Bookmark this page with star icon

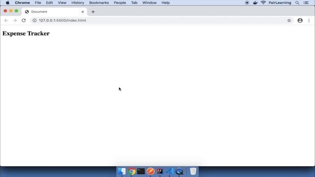pos(289,21)
